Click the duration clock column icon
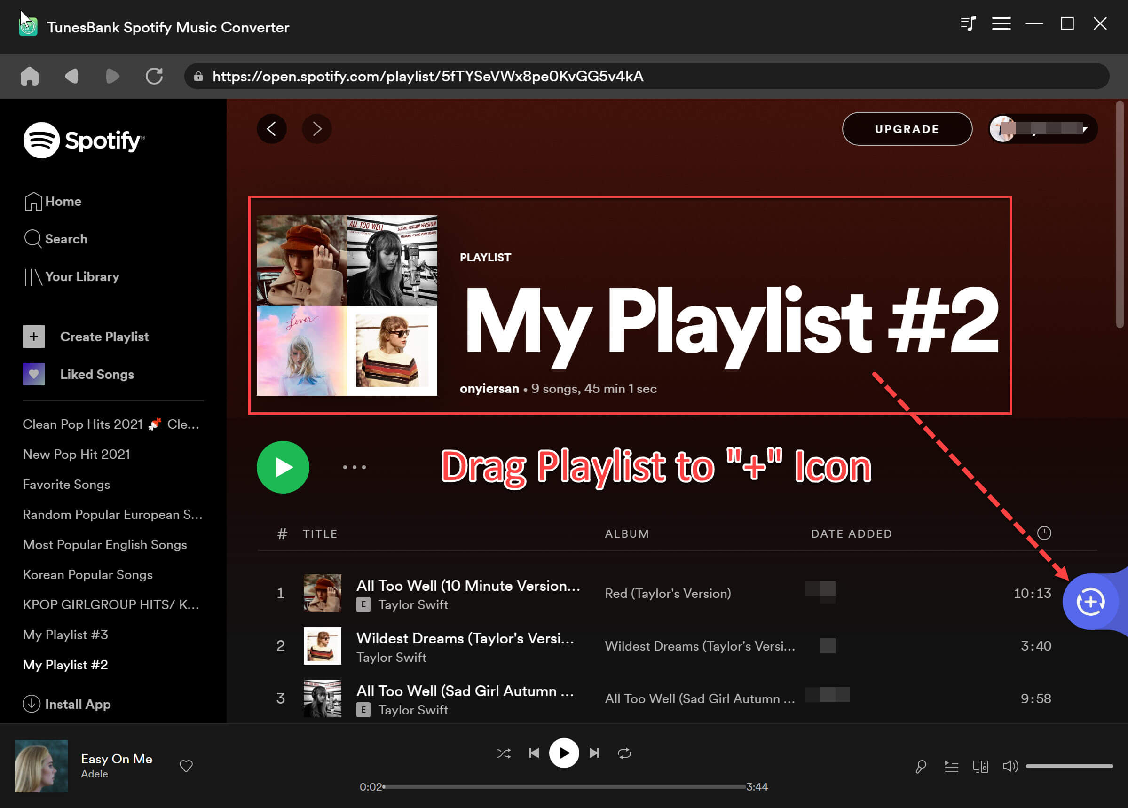The width and height of the screenshot is (1128, 808). (1044, 533)
